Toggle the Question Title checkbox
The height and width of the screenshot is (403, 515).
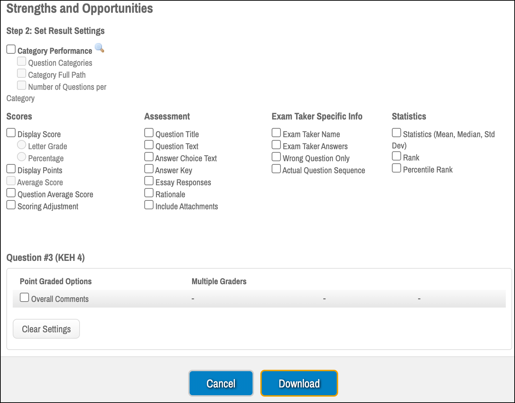[x=149, y=133]
